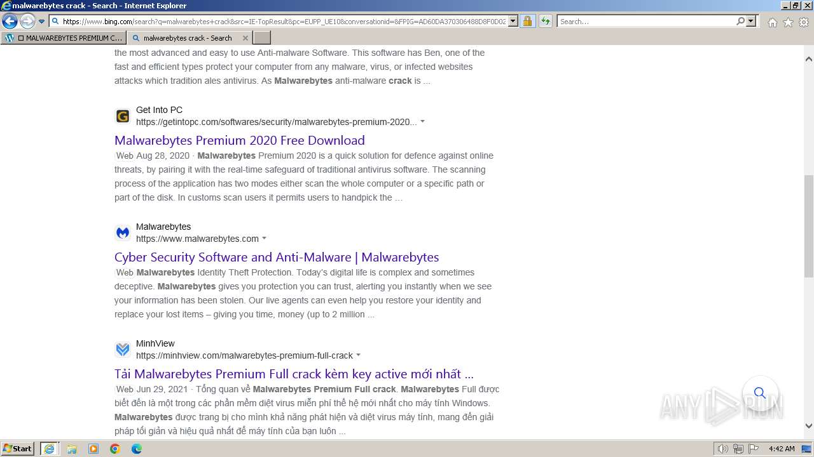The height and width of the screenshot is (457, 814).
Task: Click the volume speaker tray icon
Action: [723, 449]
